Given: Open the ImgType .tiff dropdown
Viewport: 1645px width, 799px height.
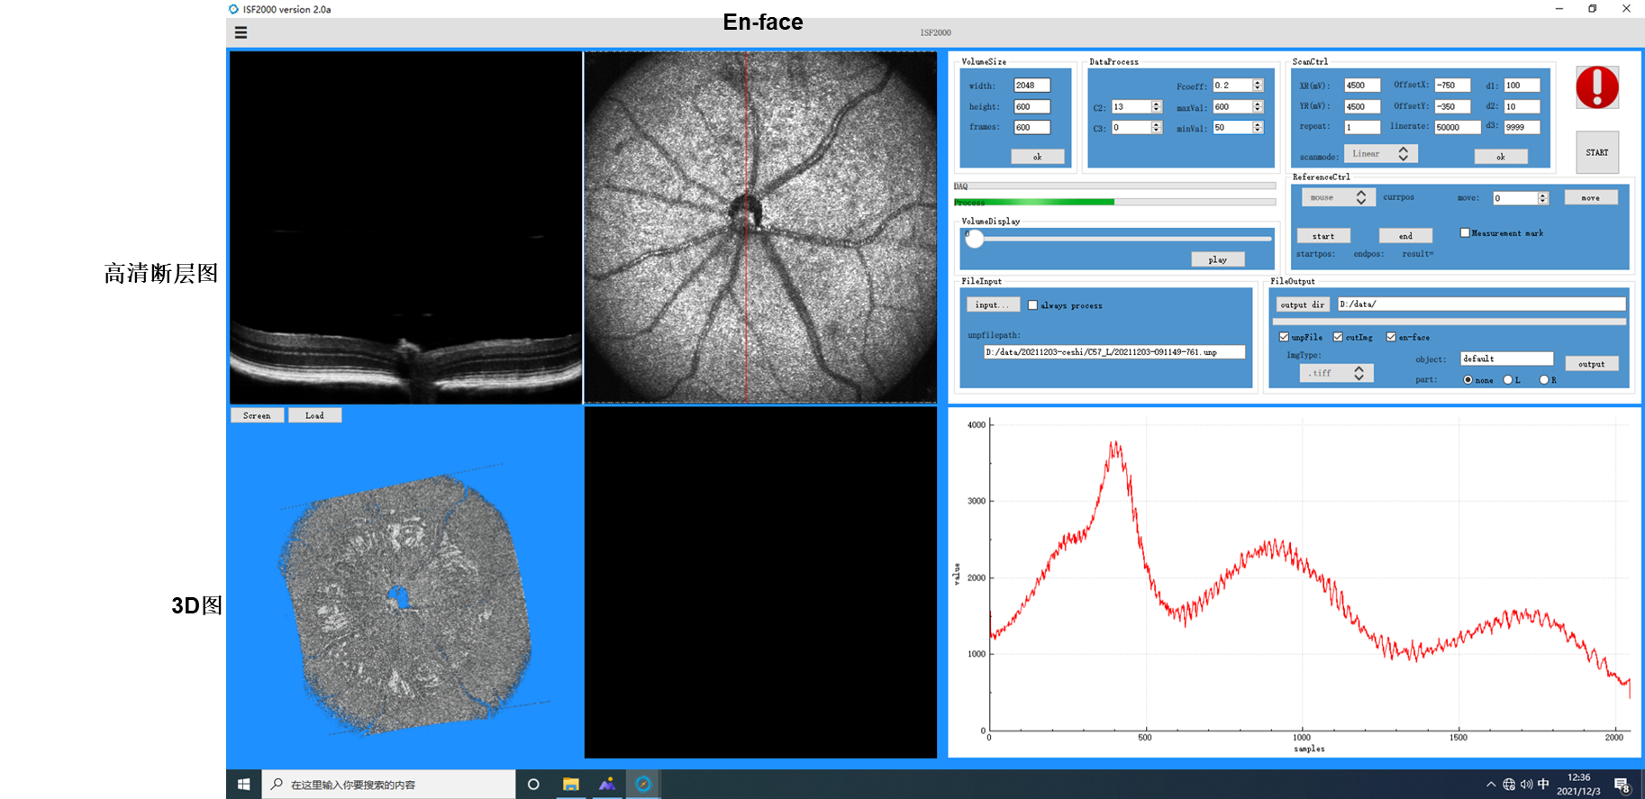Looking at the screenshot, I should [x=1337, y=373].
